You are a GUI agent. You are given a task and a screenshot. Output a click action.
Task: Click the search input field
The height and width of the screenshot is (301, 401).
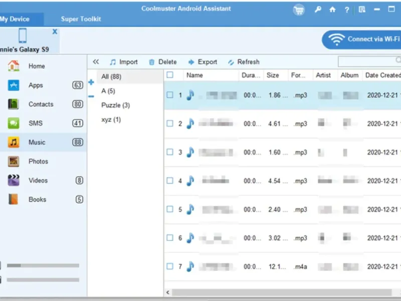pyautogui.click(x=369, y=61)
